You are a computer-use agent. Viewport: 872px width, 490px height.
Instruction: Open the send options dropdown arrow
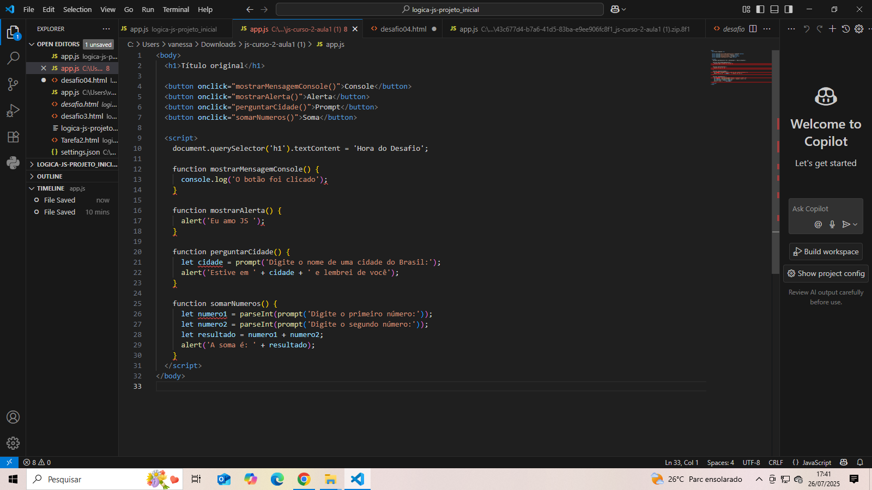(x=855, y=224)
